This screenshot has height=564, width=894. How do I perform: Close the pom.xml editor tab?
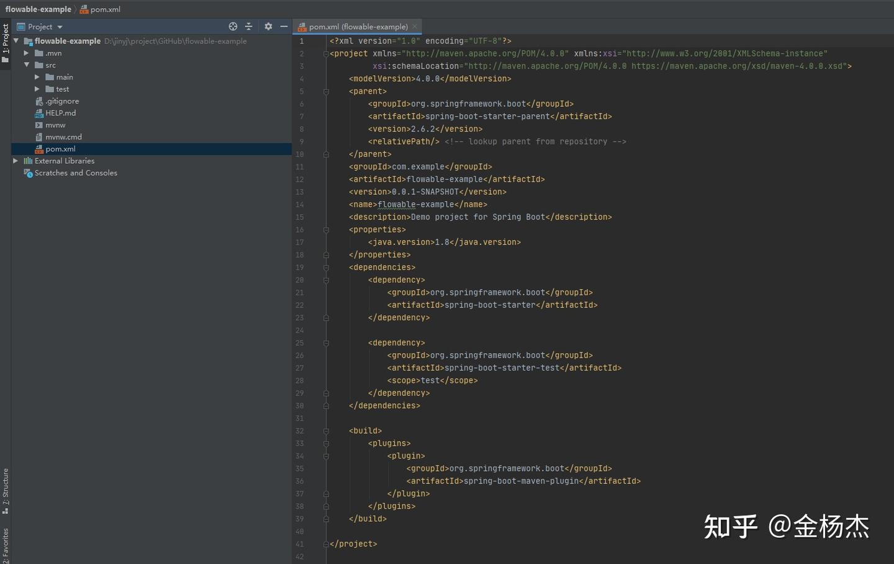click(415, 27)
